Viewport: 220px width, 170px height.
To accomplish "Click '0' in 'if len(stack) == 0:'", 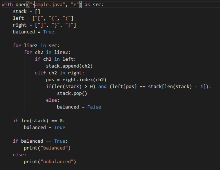I will pyautogui.click(x=61, y=121).
